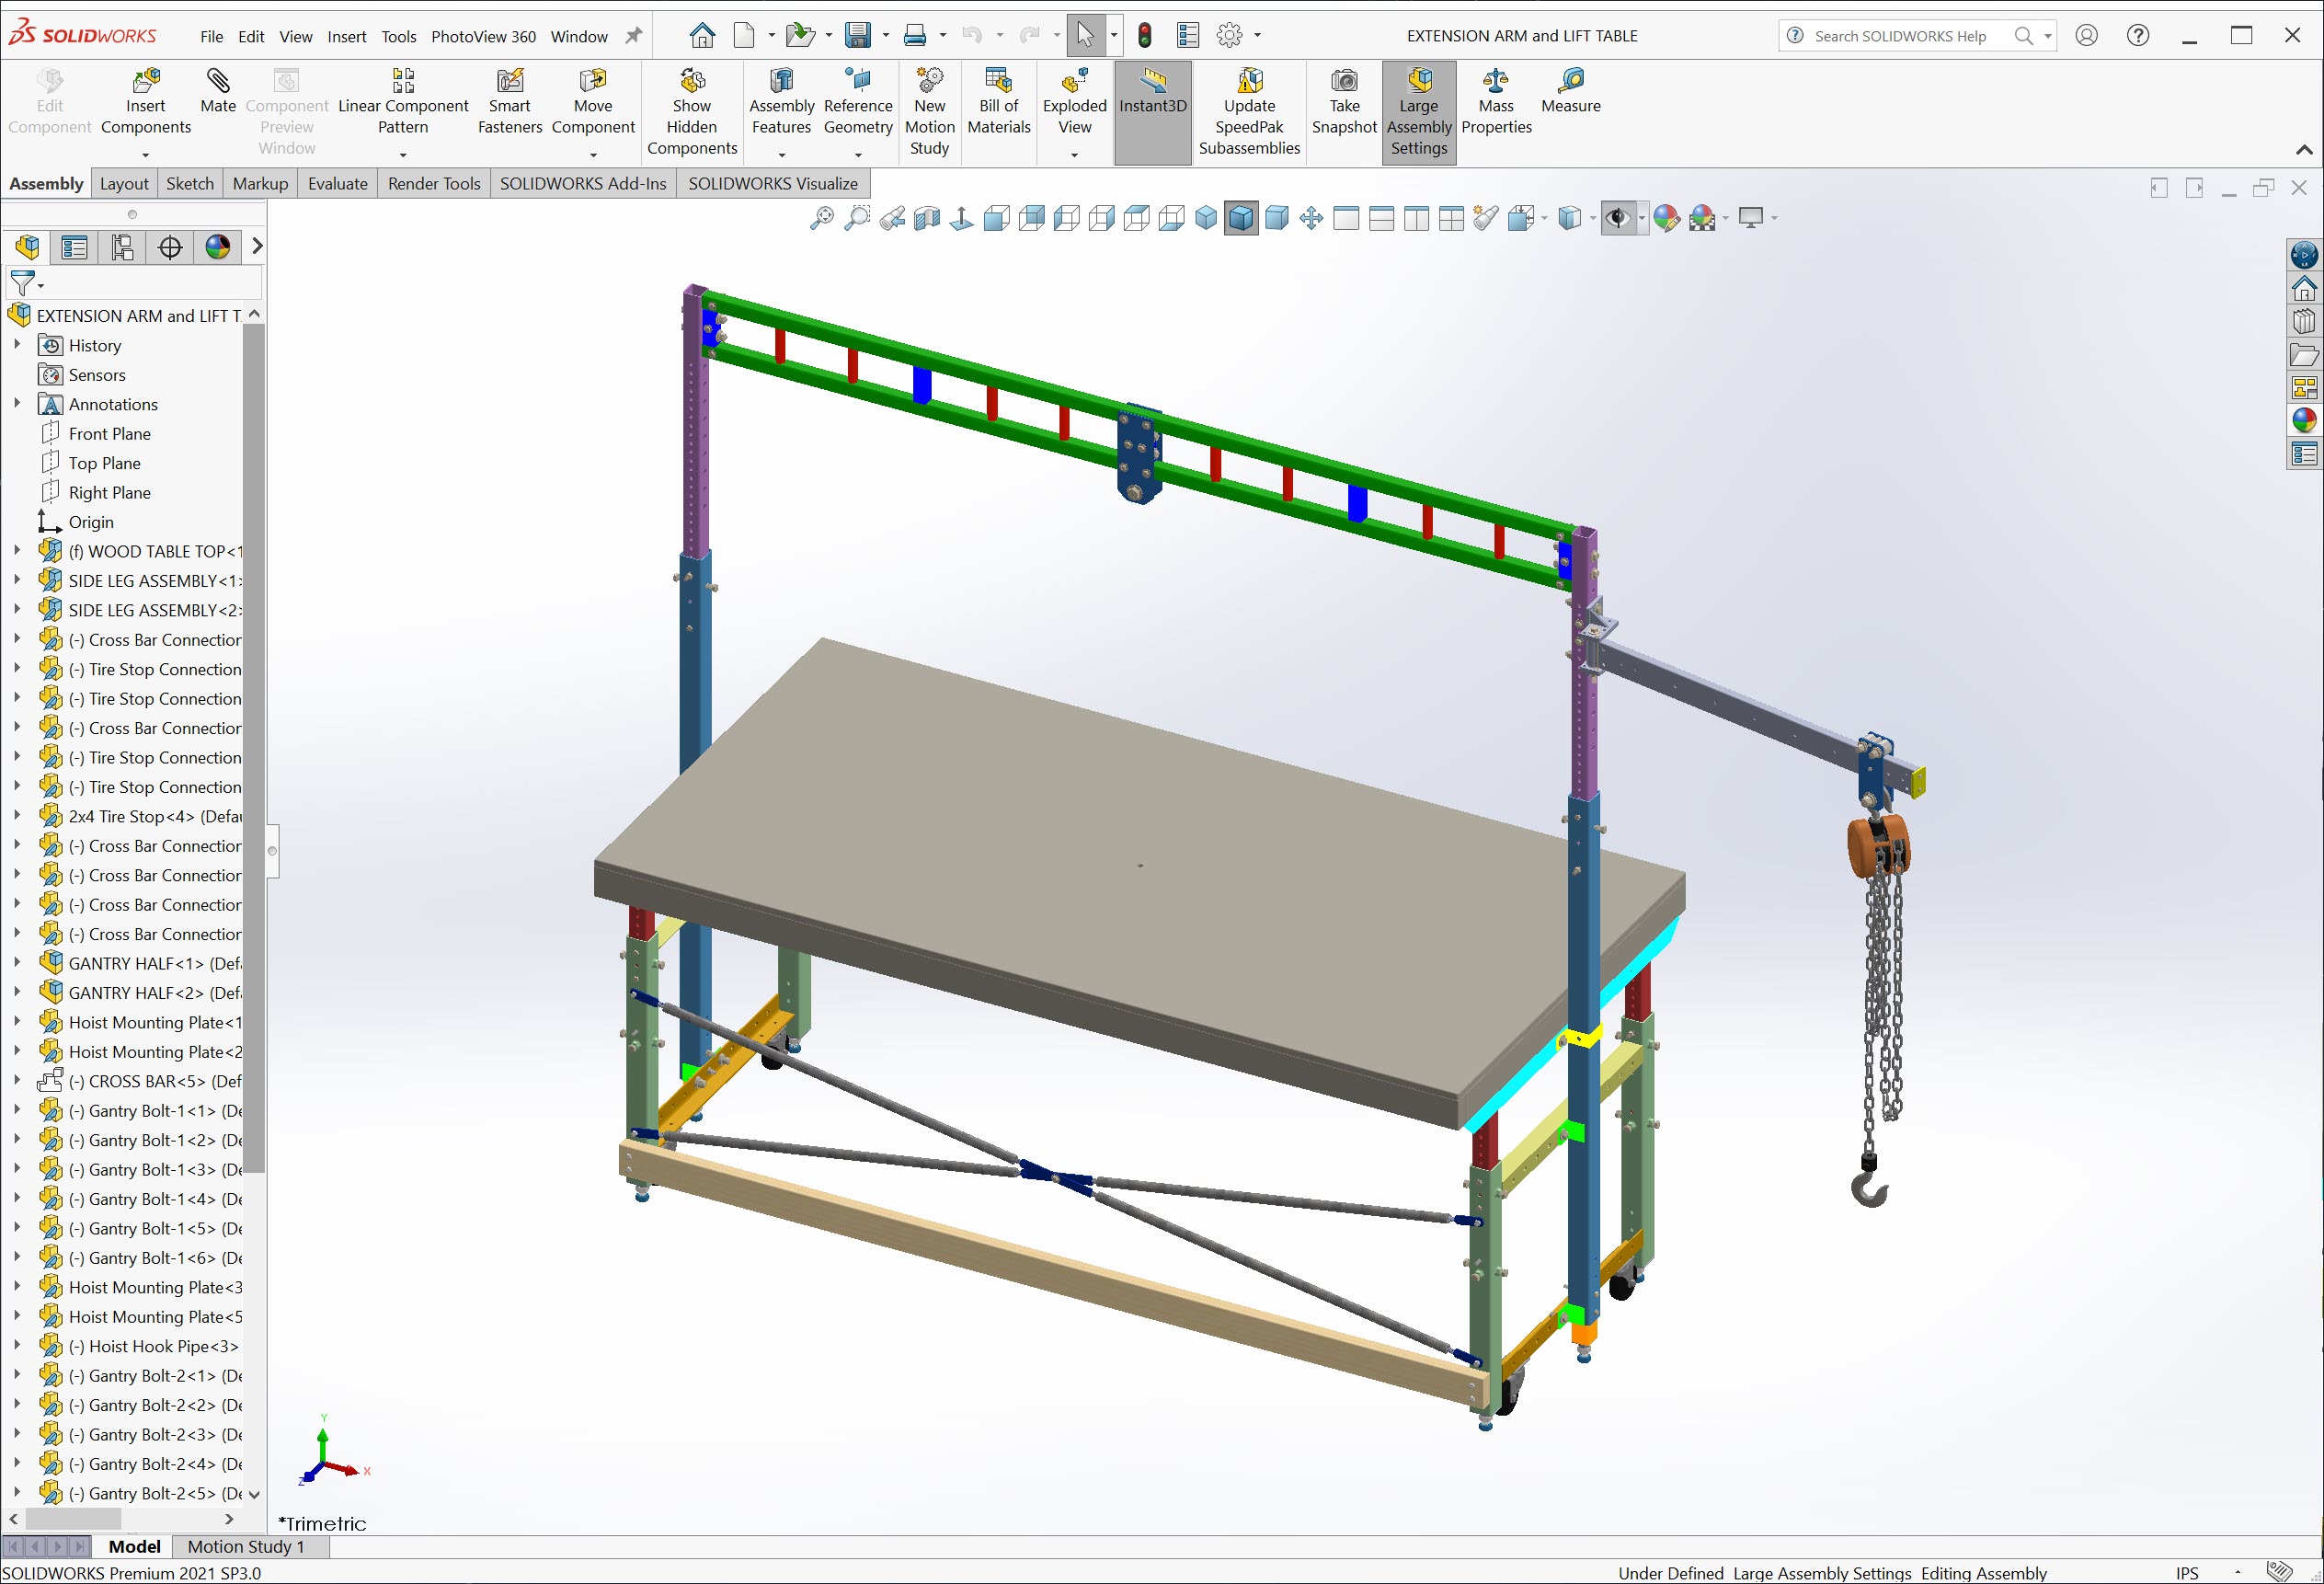The width and height of the screenshot is (2324, 1584).
Task: Expand the Annotations folder
Action: pos(17,403)
